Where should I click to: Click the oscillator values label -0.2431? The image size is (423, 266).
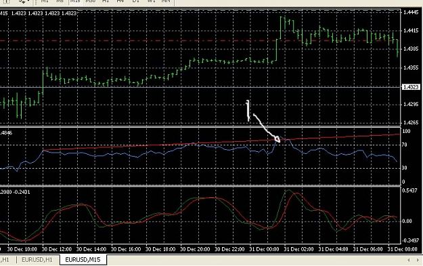click(x=22, y=192)
